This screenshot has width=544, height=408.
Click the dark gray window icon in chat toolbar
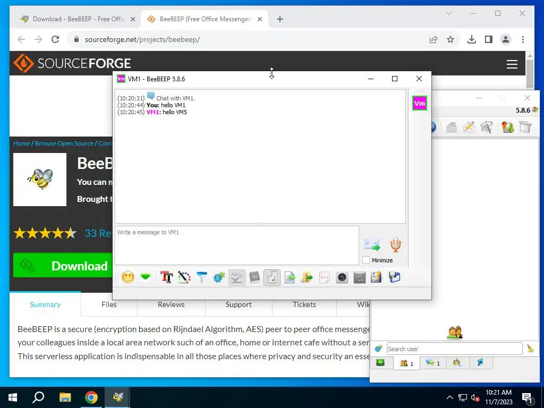[360, 277]
